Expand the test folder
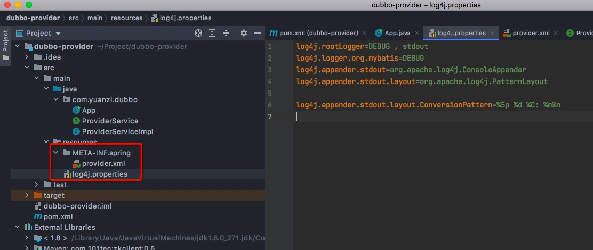This screenshot has height=250, width=593. [36, 185]
